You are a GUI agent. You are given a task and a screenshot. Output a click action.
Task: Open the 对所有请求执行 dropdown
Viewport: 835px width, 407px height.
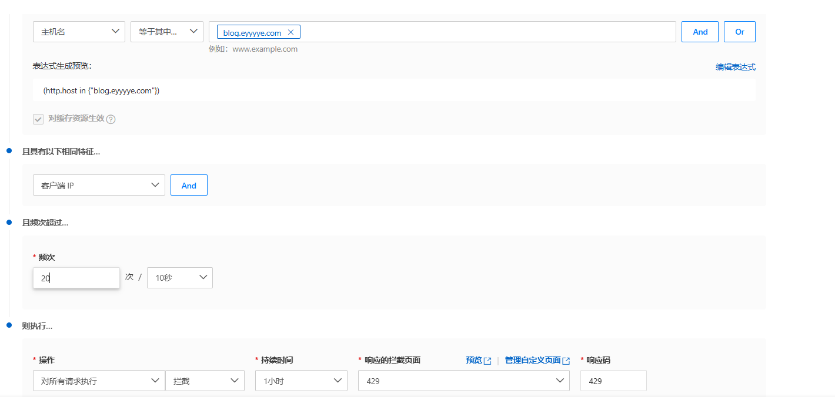tap(99, 381)
